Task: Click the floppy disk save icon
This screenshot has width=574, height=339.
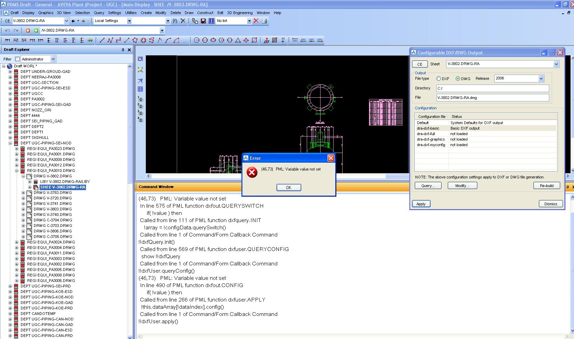Action: tap(203, 21)
